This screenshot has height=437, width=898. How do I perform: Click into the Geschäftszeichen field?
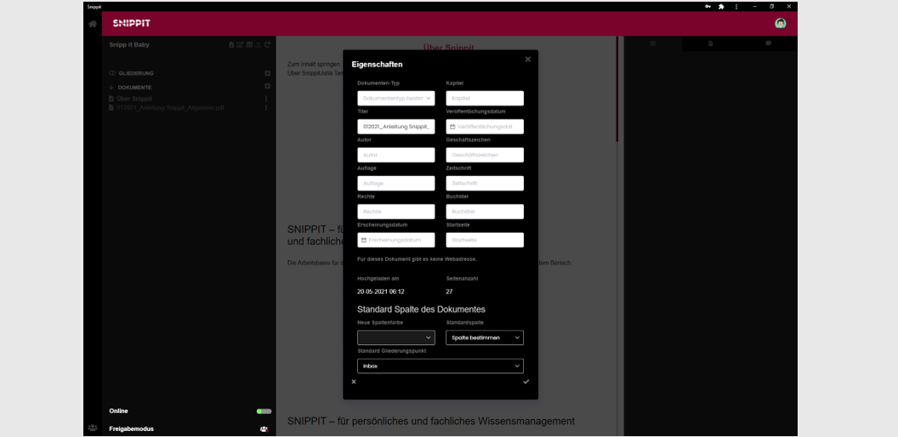coord(485,156)
